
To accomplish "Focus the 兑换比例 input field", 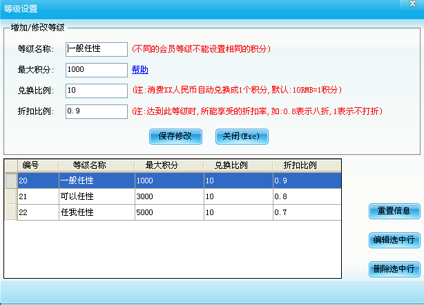I will click(x=97, y=91).
